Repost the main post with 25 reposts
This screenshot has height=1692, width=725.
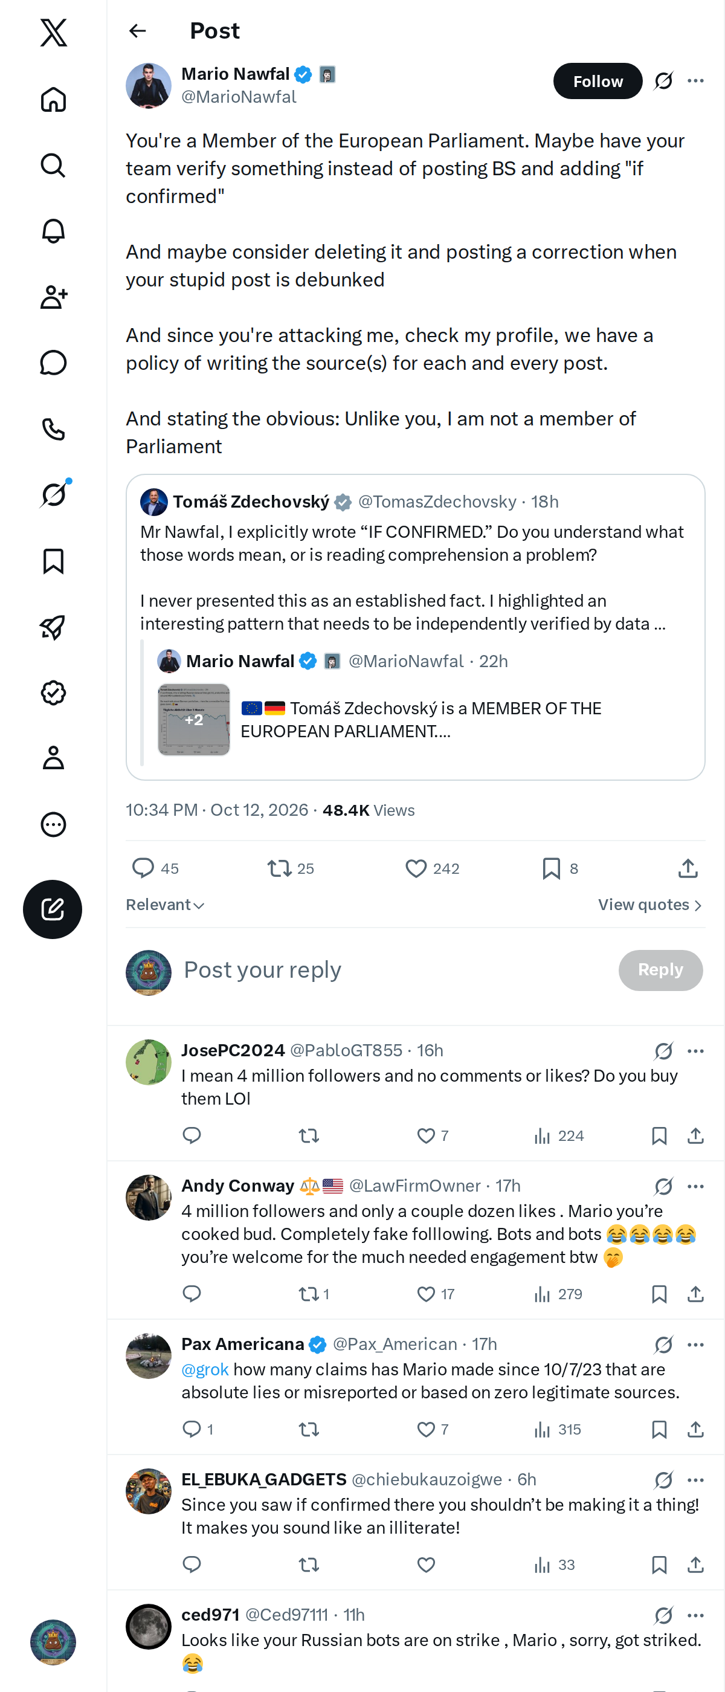pos(290,868)
